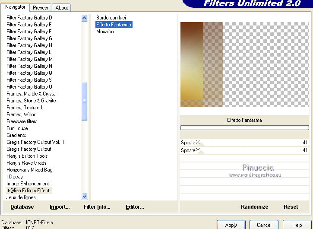
Task: Choose Bordo con luci filter
Action: 111,18
